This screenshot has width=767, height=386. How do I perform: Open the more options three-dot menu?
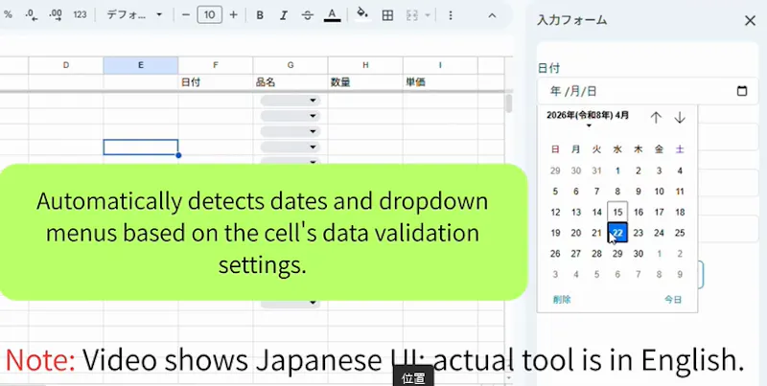tap(450, 15)
